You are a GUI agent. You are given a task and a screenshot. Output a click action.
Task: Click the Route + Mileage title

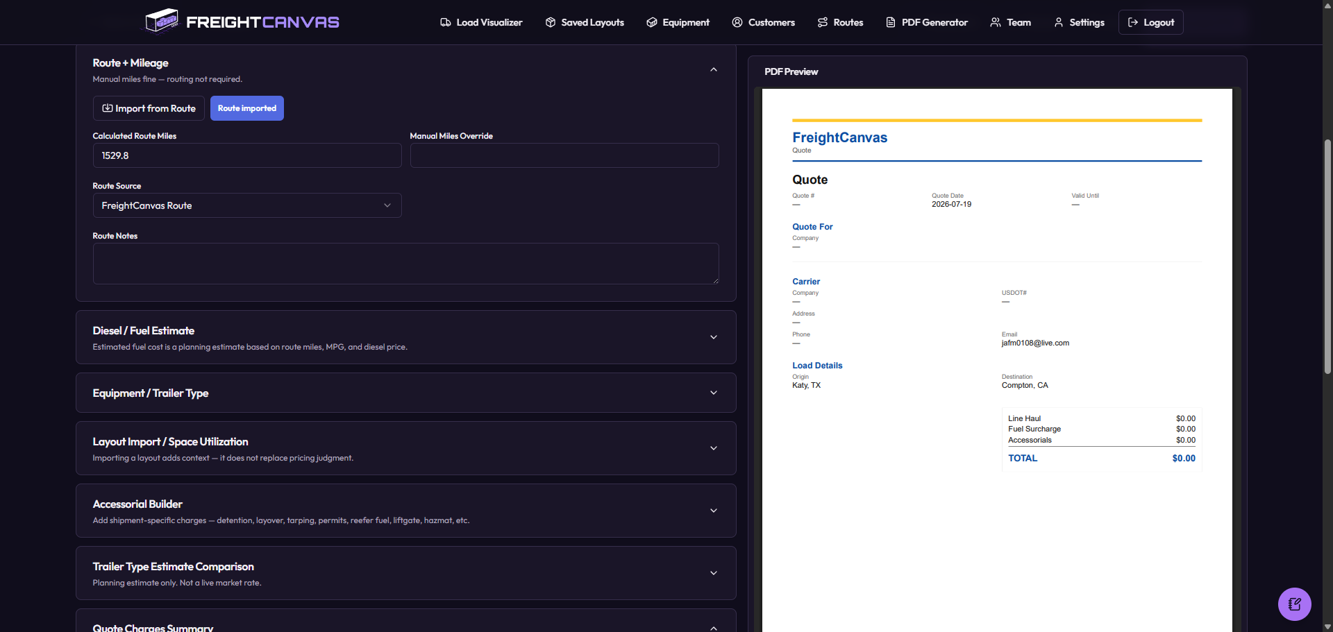click(x=131, y=63)
